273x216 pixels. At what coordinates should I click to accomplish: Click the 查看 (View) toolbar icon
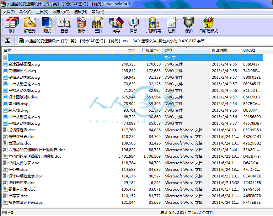click(64, 22)
